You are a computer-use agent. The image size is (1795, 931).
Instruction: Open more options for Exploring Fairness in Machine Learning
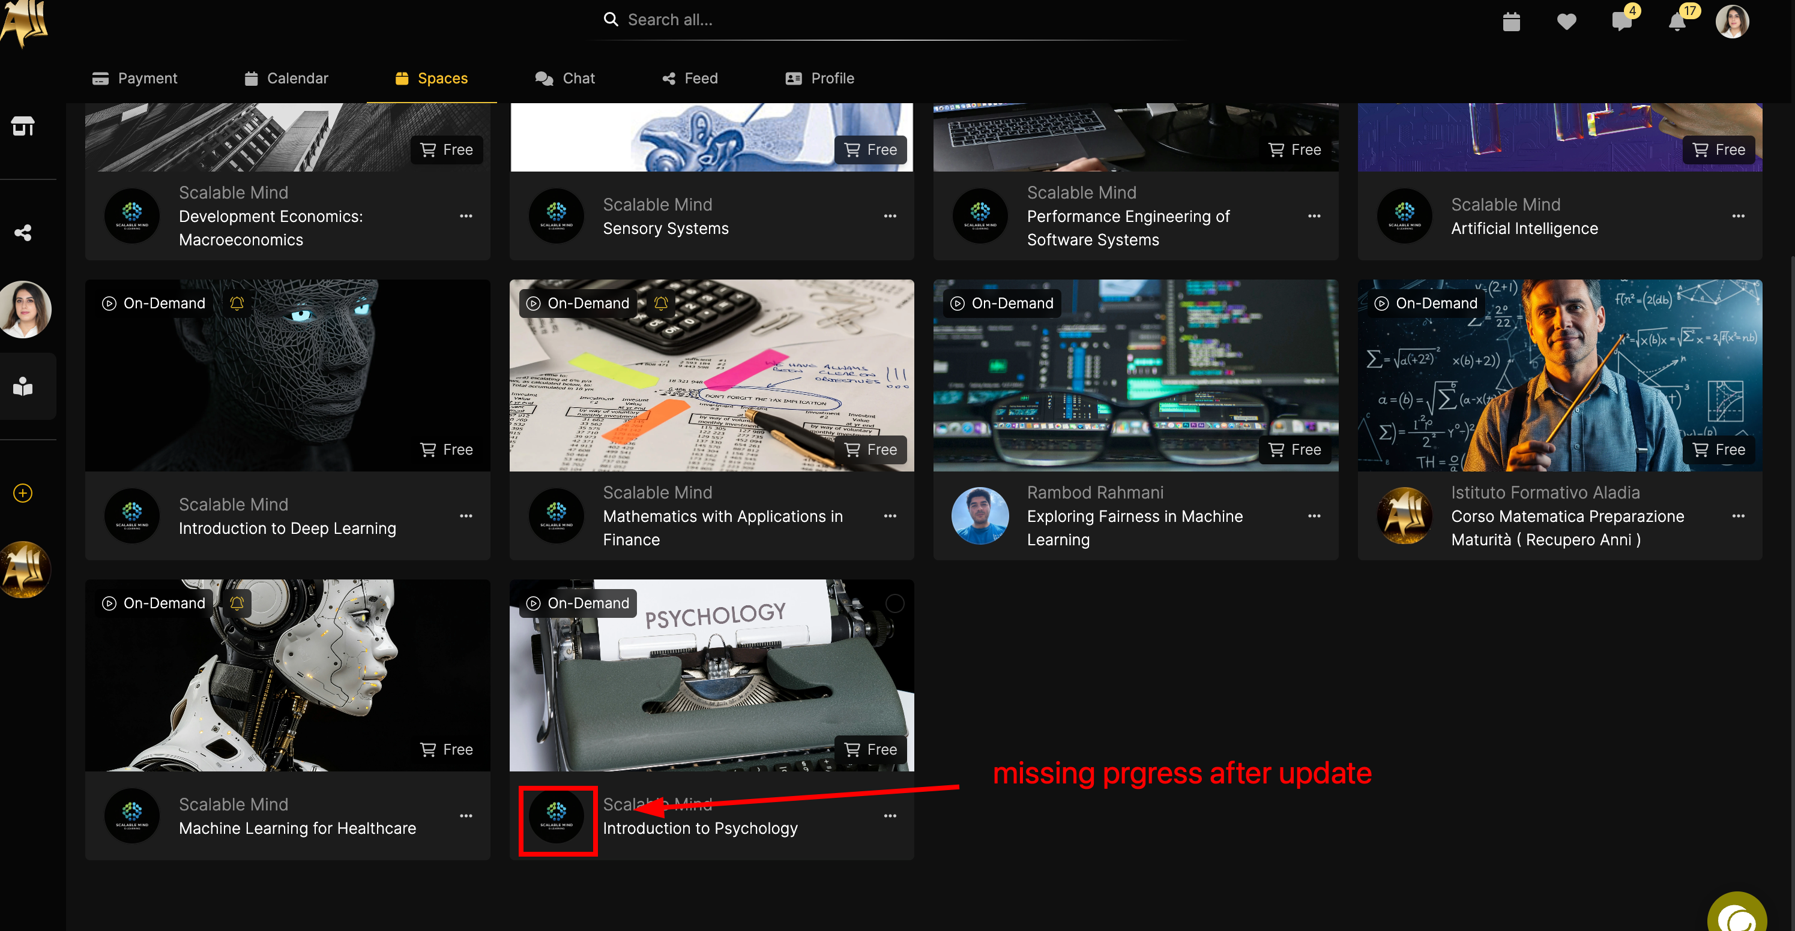(x=1314, y=516)
